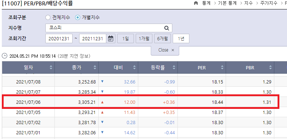Click the magnifier search icon in 지수명 field
This screenshot has height=139, width=287.
coord(167,28)
